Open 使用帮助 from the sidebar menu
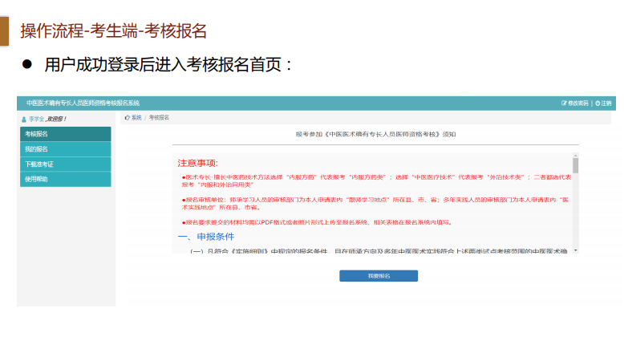The height and width of the screenshot is (349, 624). (65, 179)
